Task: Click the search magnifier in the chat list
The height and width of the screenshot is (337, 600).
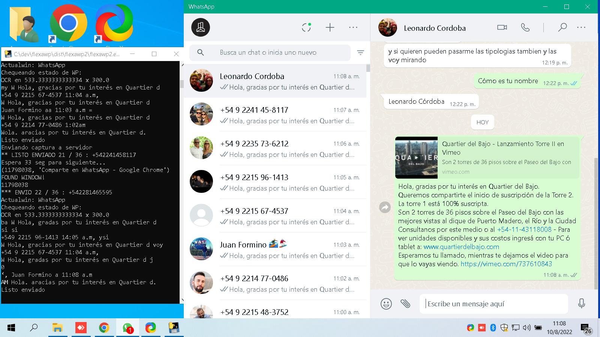Action: (x=201, y=53)
